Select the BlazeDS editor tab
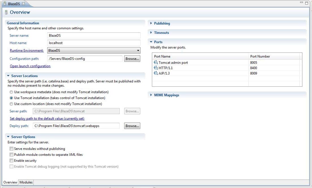This screenshot has height=188, width=312. pyautogui.click(x=14, y=4)
